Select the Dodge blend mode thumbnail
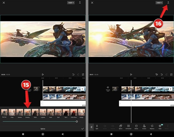Viewport: 174px width, 137px height. tap(81, 112)
